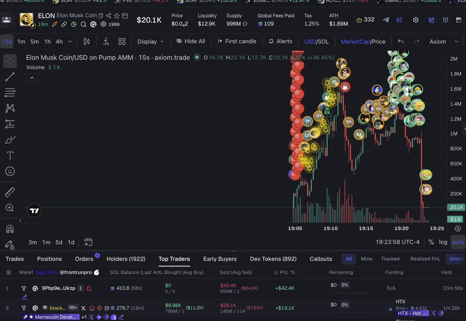Toggle USD/SOL currency display

316,42
